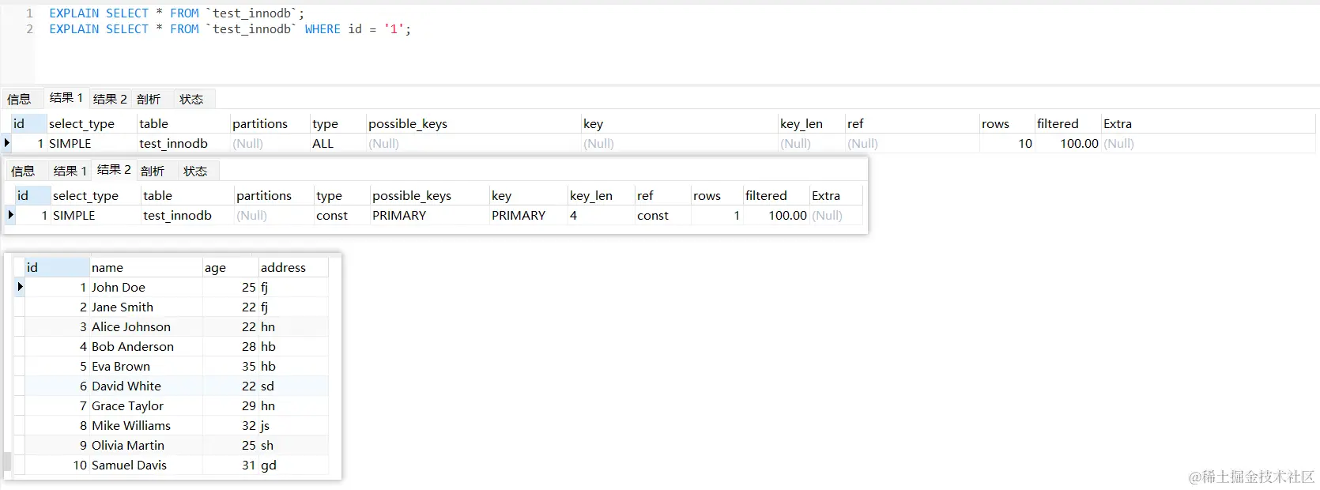Select the age cell showing 35
This screenshot has height=490, width=1320.
[x=231, y=366]
